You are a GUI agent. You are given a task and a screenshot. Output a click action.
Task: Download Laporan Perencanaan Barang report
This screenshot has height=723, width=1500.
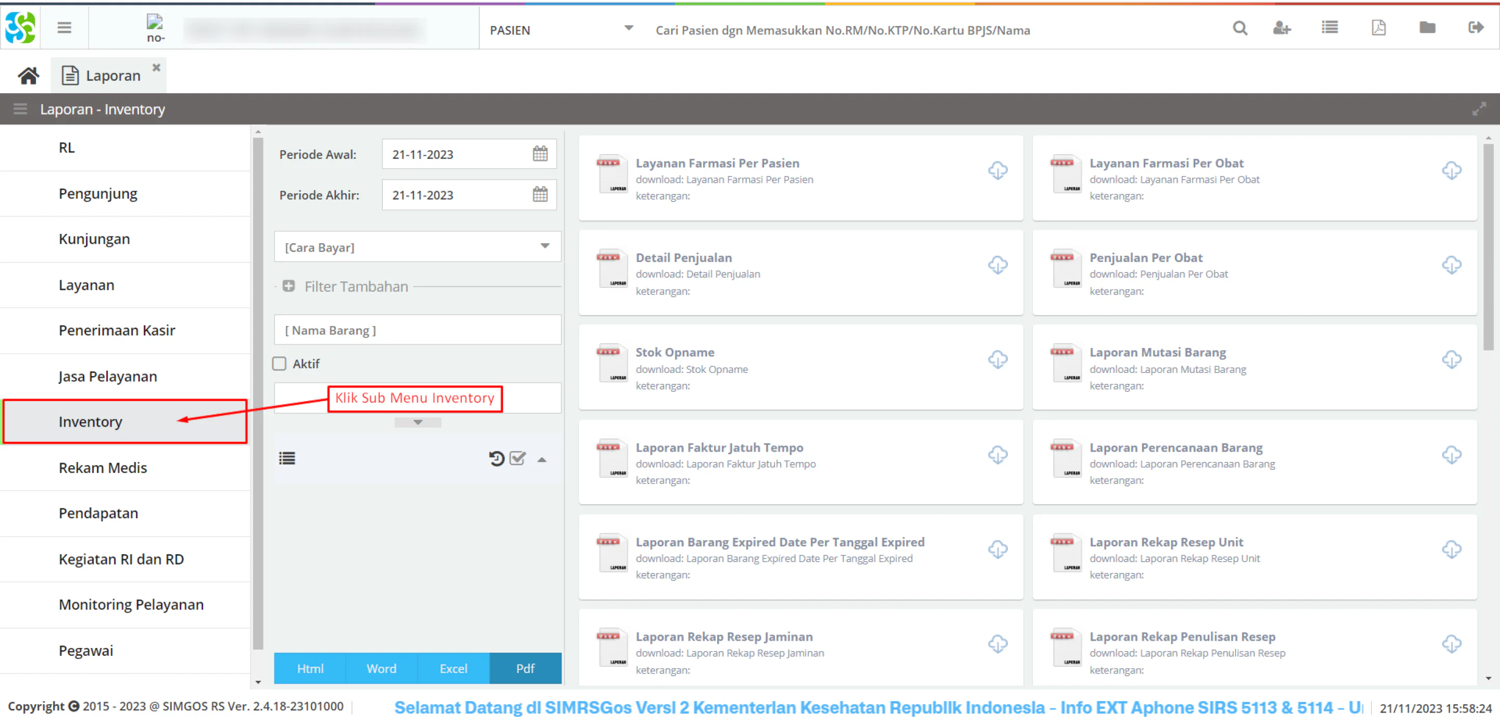(x=1451, y=455)
